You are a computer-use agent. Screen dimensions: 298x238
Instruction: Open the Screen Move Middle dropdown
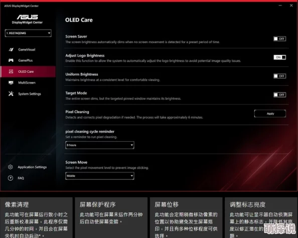100,176
